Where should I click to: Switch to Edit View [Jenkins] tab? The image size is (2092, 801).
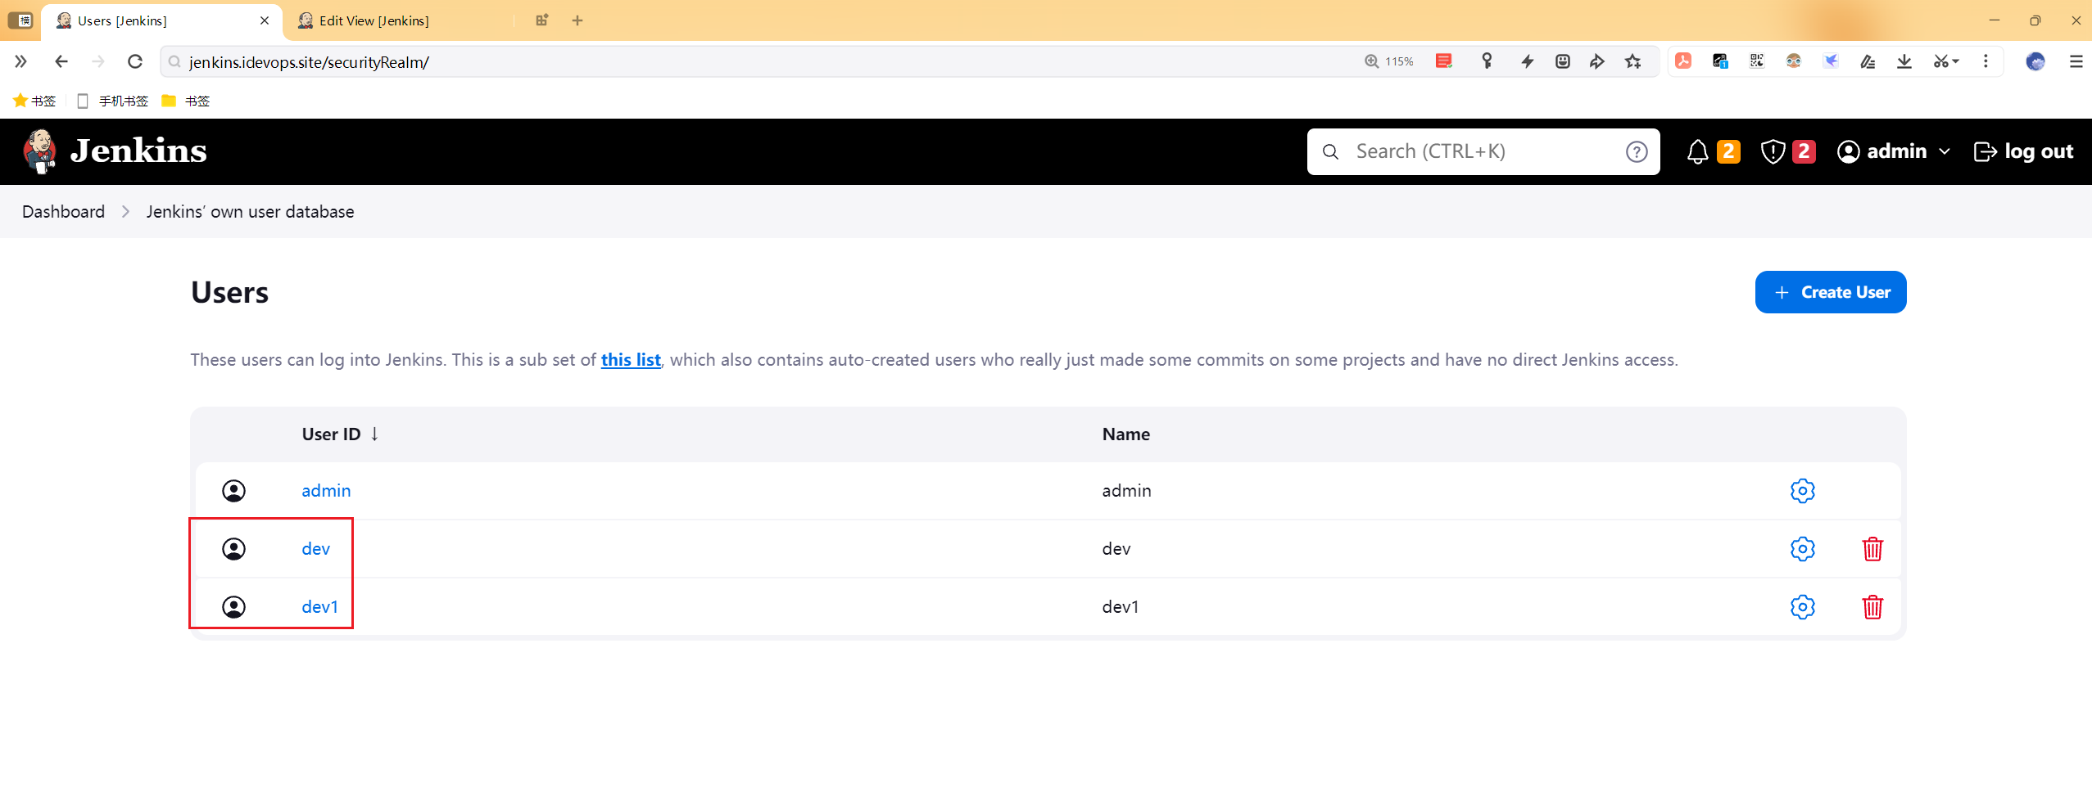[374, 20]
